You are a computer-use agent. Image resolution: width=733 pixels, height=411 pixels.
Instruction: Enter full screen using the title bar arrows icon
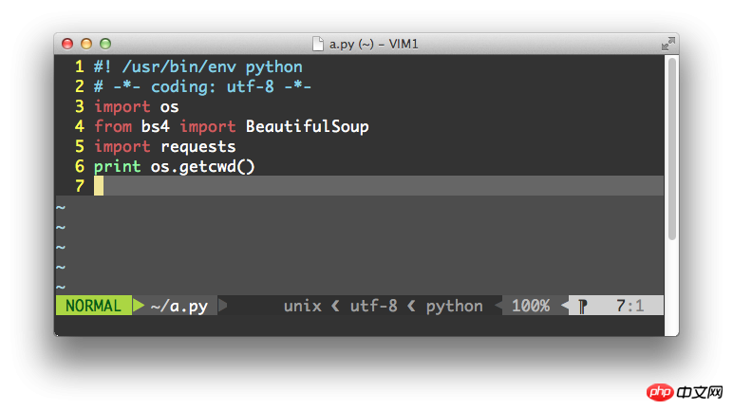pyautogui.click(x=668, y=44)
